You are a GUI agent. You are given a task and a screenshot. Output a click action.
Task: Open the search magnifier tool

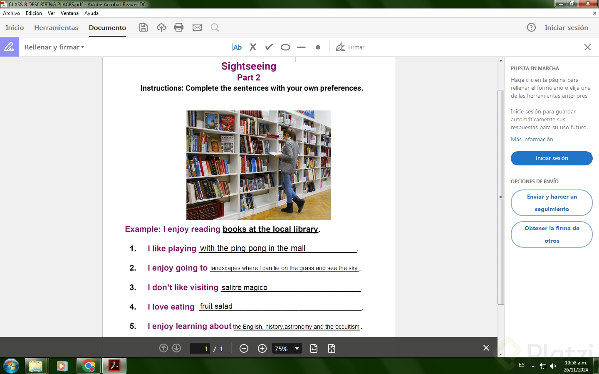pos(215,27)
